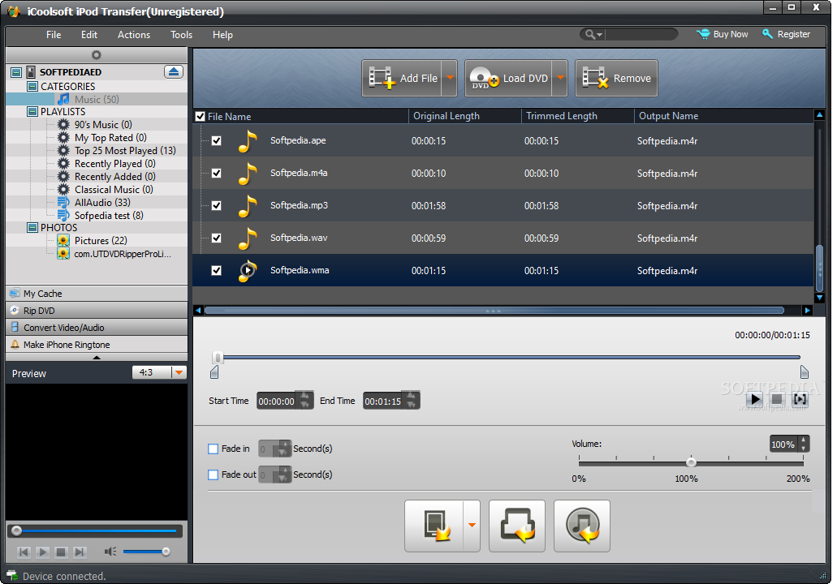This screenshot has width=837, height=584.
Task: Uncheck the Softpedia.ape checkbox
Action: [x=216, y=141]
